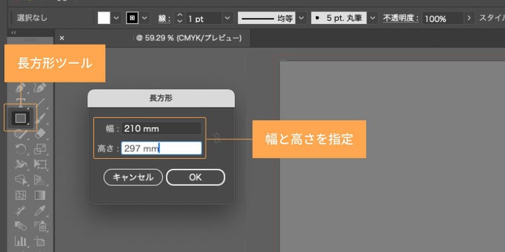
Task: Open the variable width profile 均等 dropdown
Action: point(301,18)
